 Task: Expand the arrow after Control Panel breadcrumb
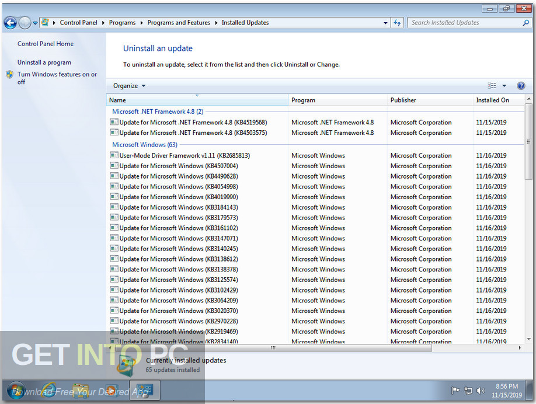click(103, 23)
